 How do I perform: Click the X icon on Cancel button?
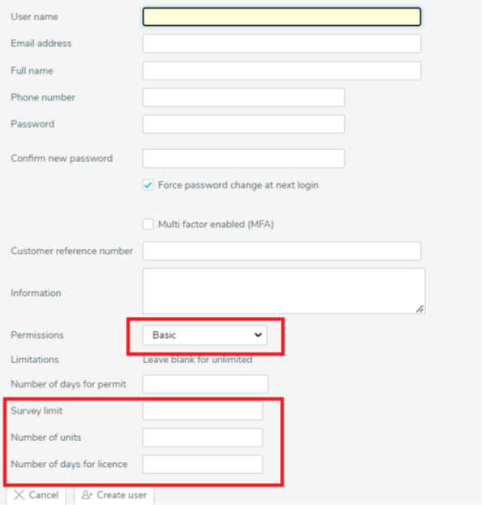point(19,494)
